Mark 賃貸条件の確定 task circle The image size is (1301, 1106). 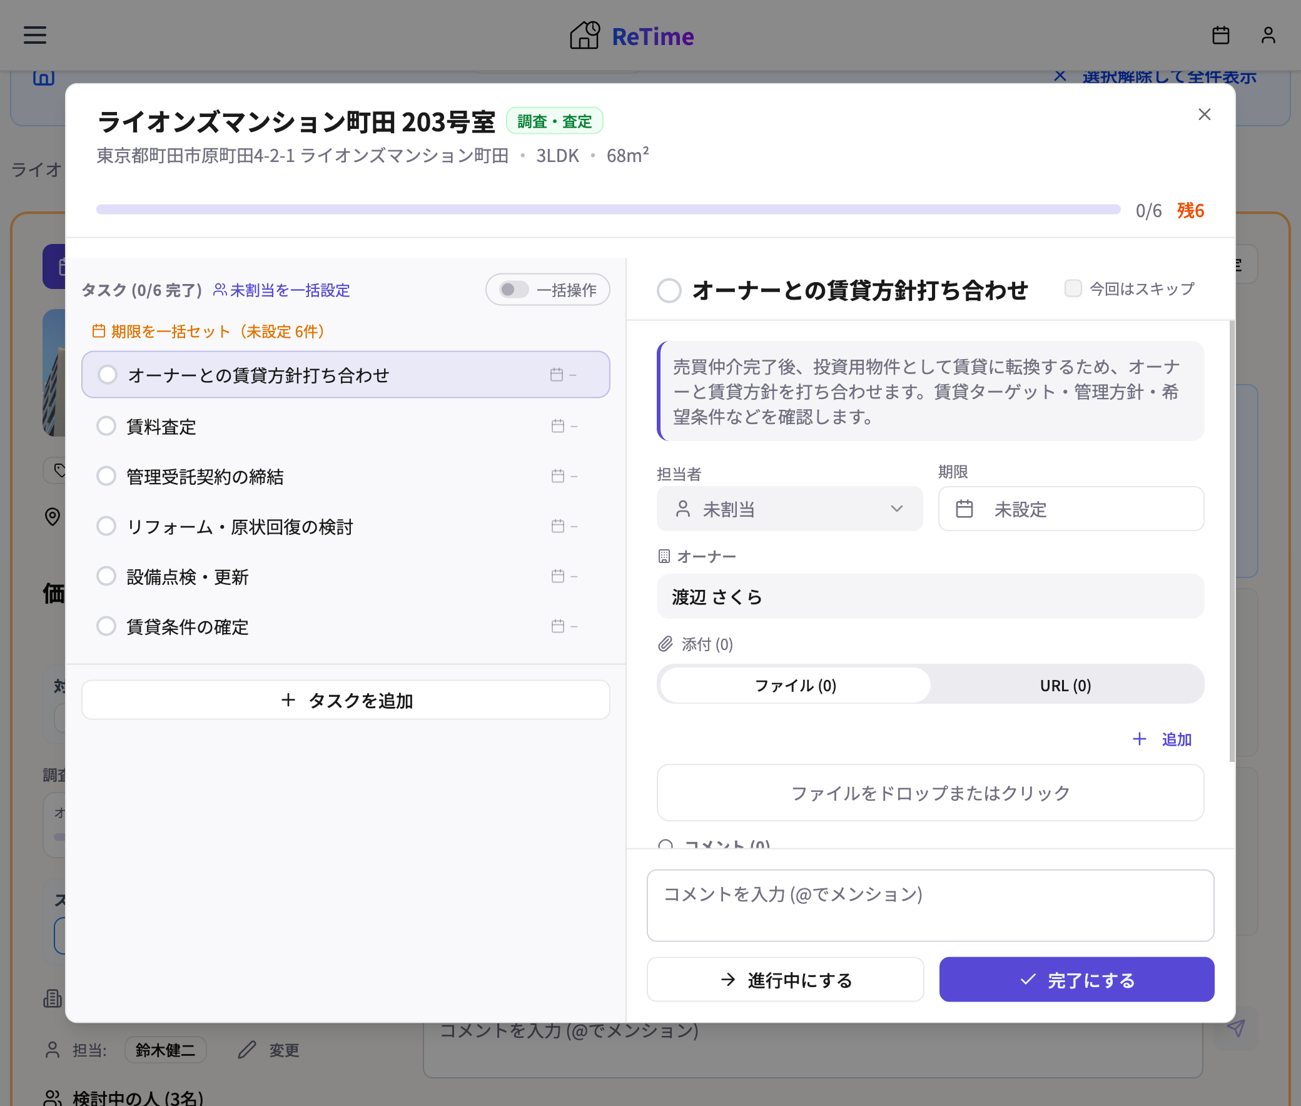pyautogui.click(x=106, y=626)
